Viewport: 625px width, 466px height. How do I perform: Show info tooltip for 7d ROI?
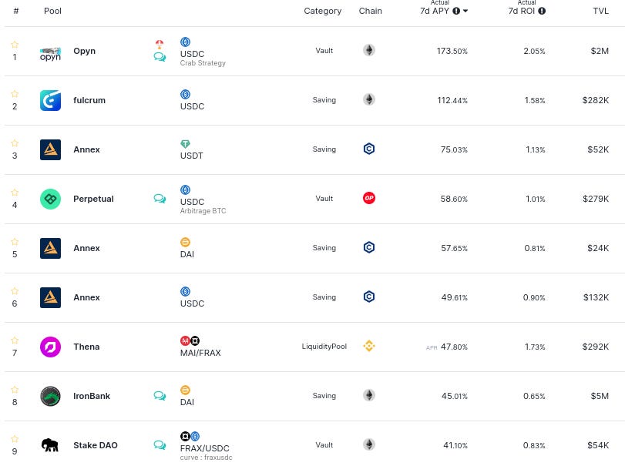[x=542, y=11]
